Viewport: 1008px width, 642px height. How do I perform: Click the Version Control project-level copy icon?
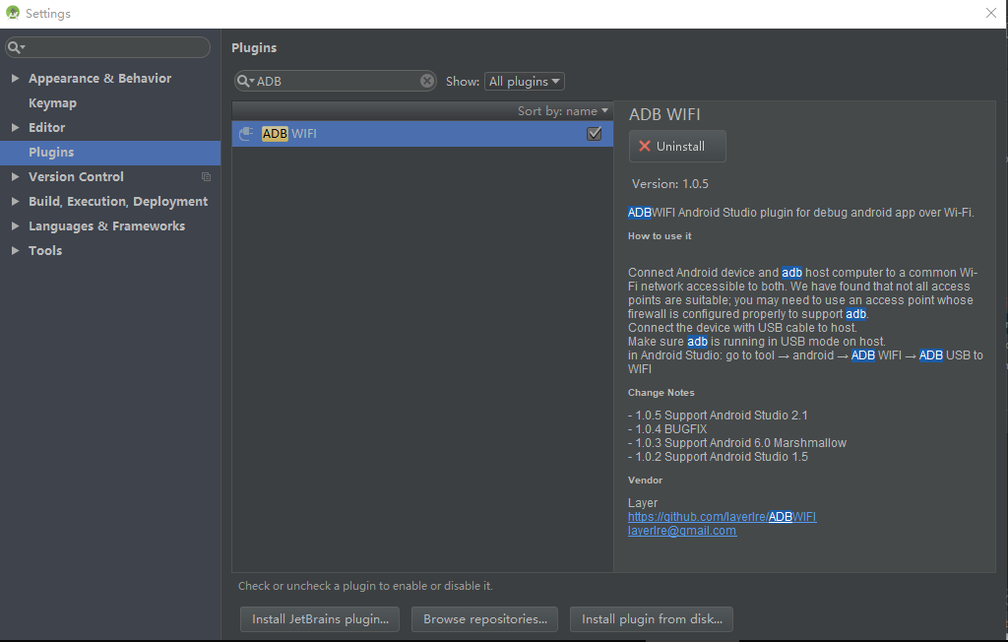tap(207, 177)
